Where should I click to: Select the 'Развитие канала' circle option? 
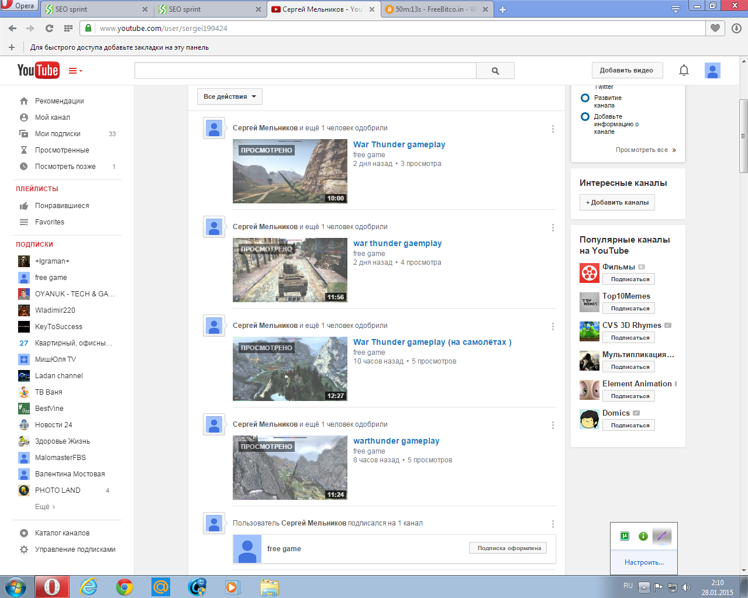(x=585, y=98)
